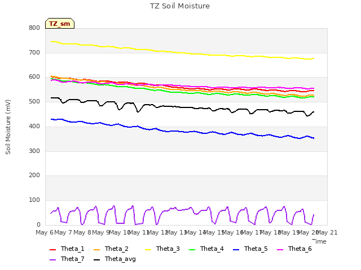
Task: Click the 200 y-axis tick label
Action: tap(34, 175)
